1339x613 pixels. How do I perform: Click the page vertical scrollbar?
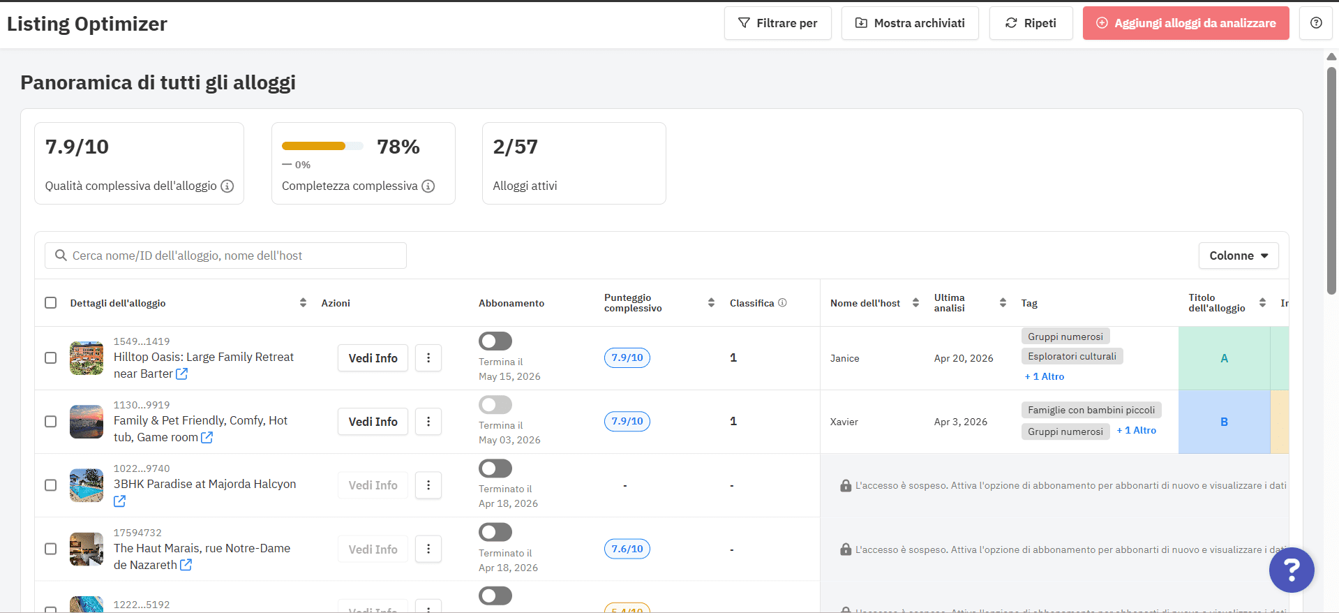pyautogui.click(x=1331, y=180)
